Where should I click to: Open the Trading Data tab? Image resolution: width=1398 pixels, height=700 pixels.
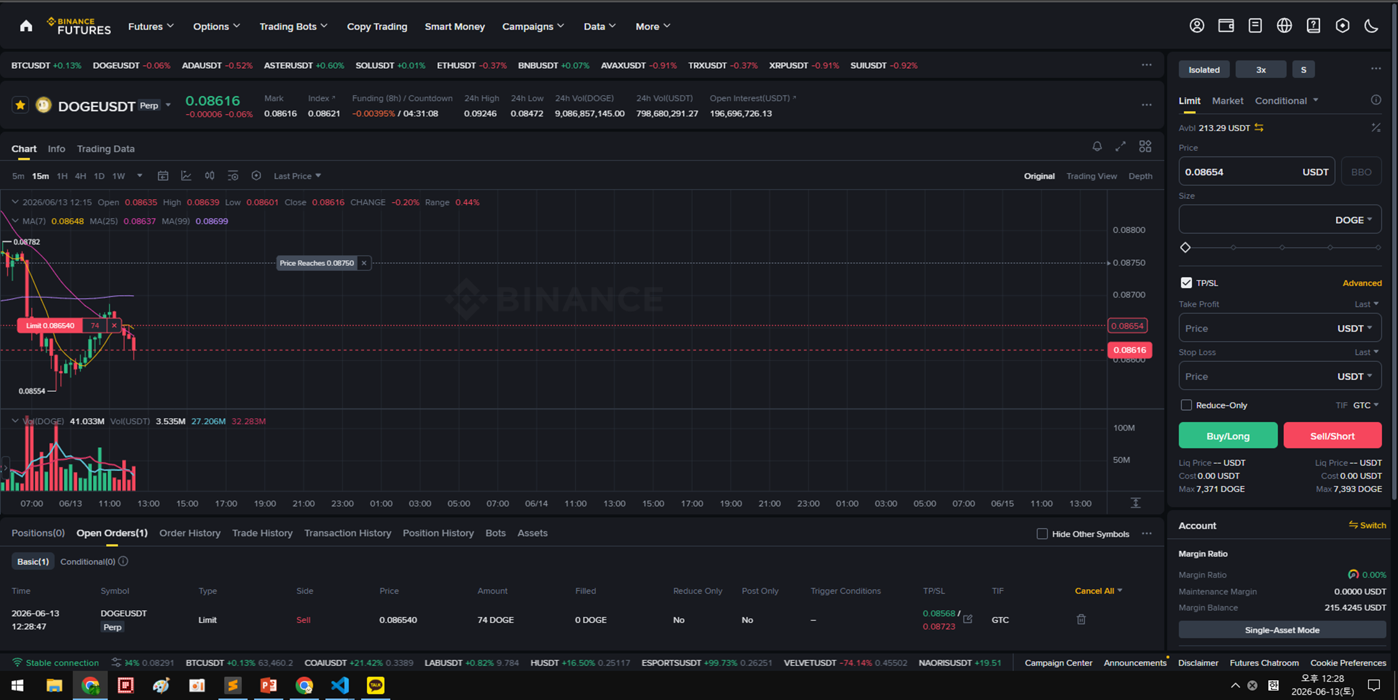pyautogui.click(x=105, y=149)
